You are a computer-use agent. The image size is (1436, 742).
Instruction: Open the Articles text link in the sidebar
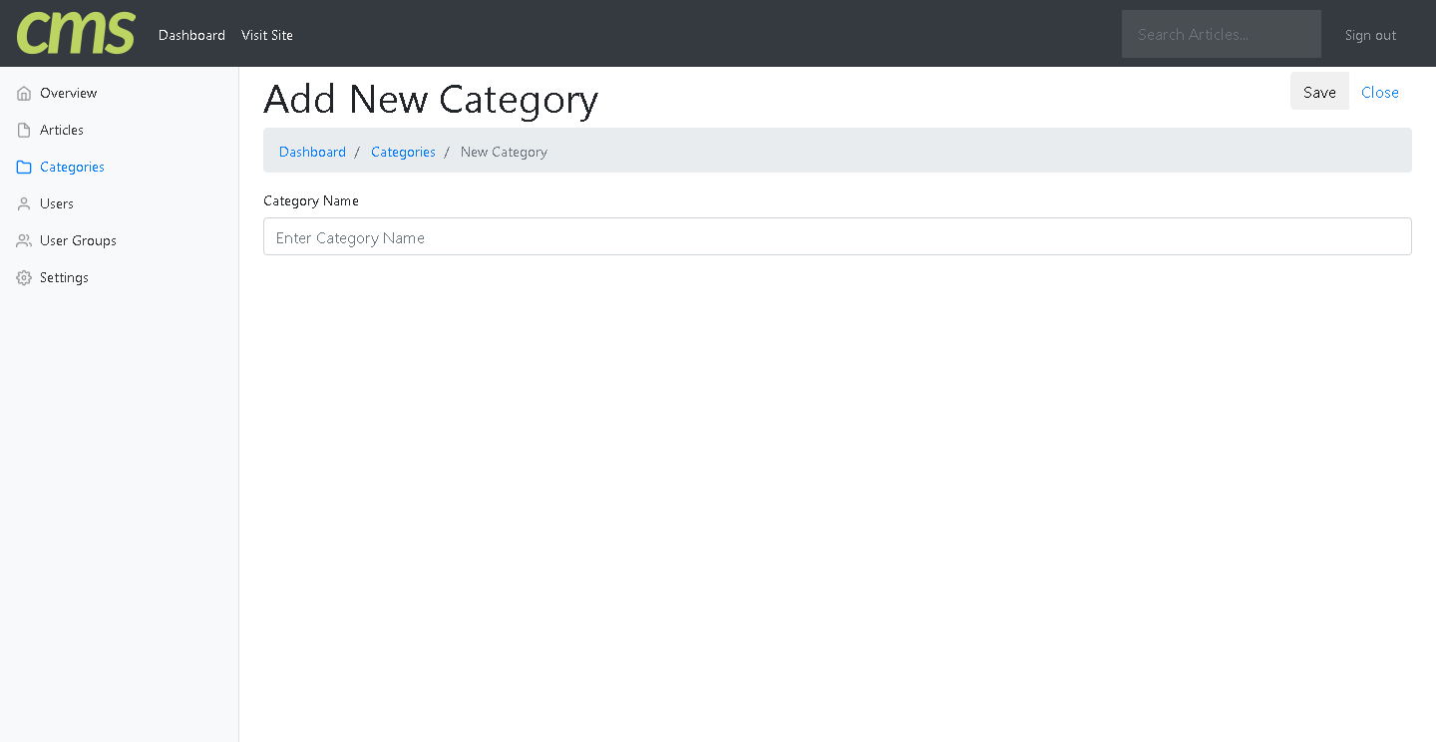tap(62, 130)
